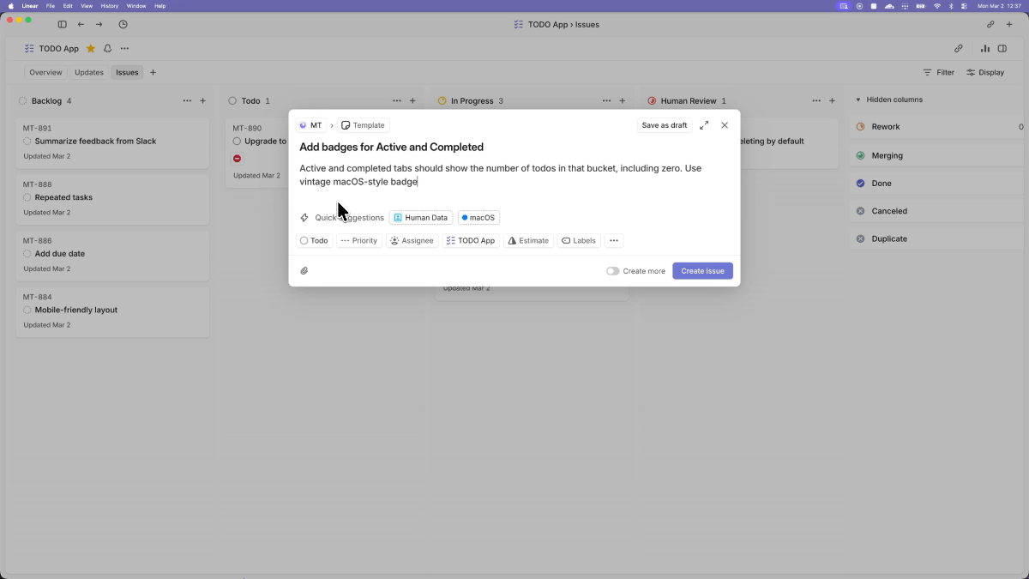Open the Estimate dropdown
The height and width of the screenshot is (579, 1029).
pos(528,241)
